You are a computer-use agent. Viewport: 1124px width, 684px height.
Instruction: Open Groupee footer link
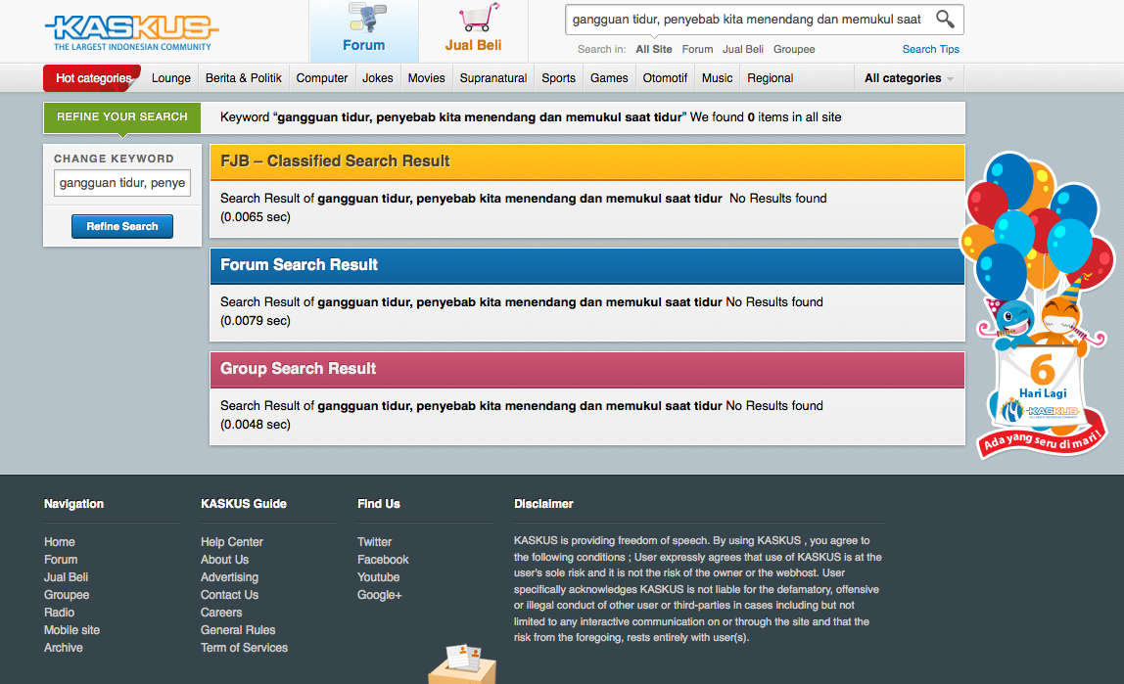click(x=67, y=595)
